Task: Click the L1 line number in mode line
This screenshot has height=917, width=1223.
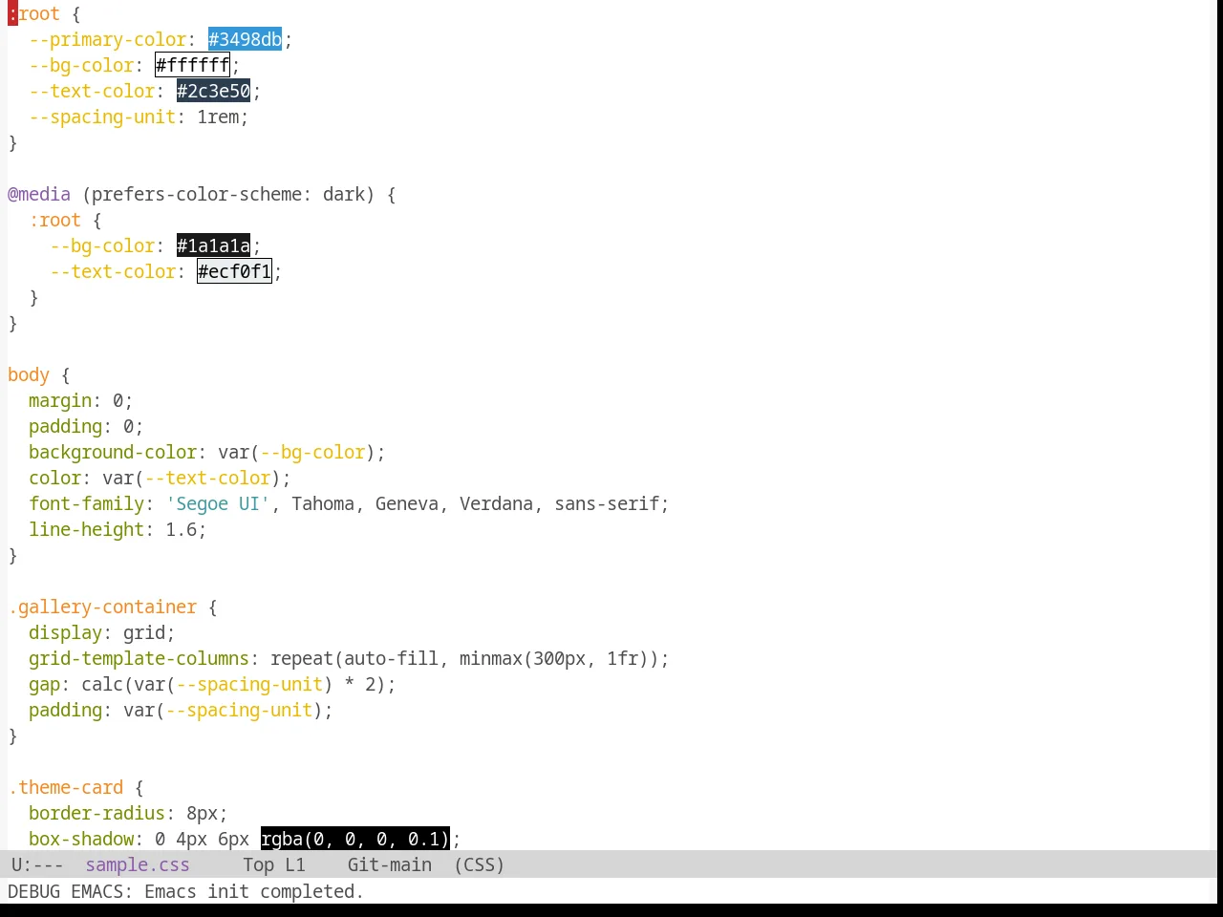Action: [x=295, y=864]
